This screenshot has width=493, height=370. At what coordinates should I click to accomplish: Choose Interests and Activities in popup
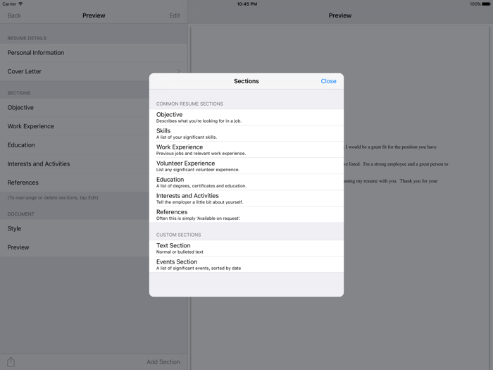tap(246, 198)
